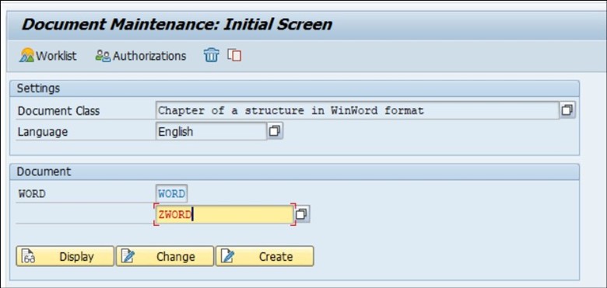Screen dimensions: 607x288
Task: Click the copy document icon in toolbar
Action: pyautogui.click(x=234, y=55)
